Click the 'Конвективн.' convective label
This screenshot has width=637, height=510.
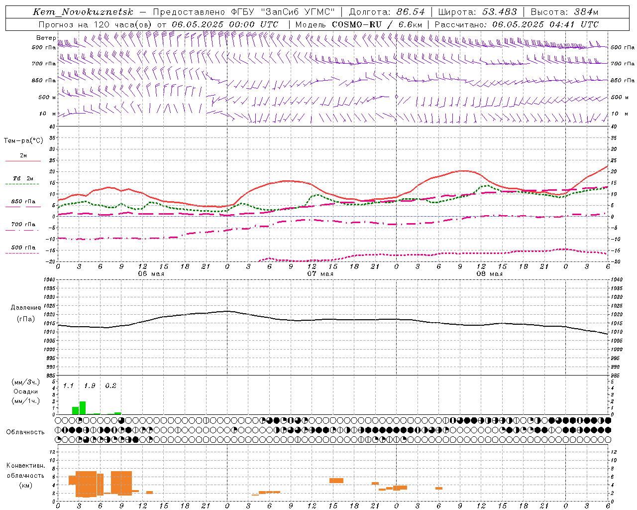[25, 466]
